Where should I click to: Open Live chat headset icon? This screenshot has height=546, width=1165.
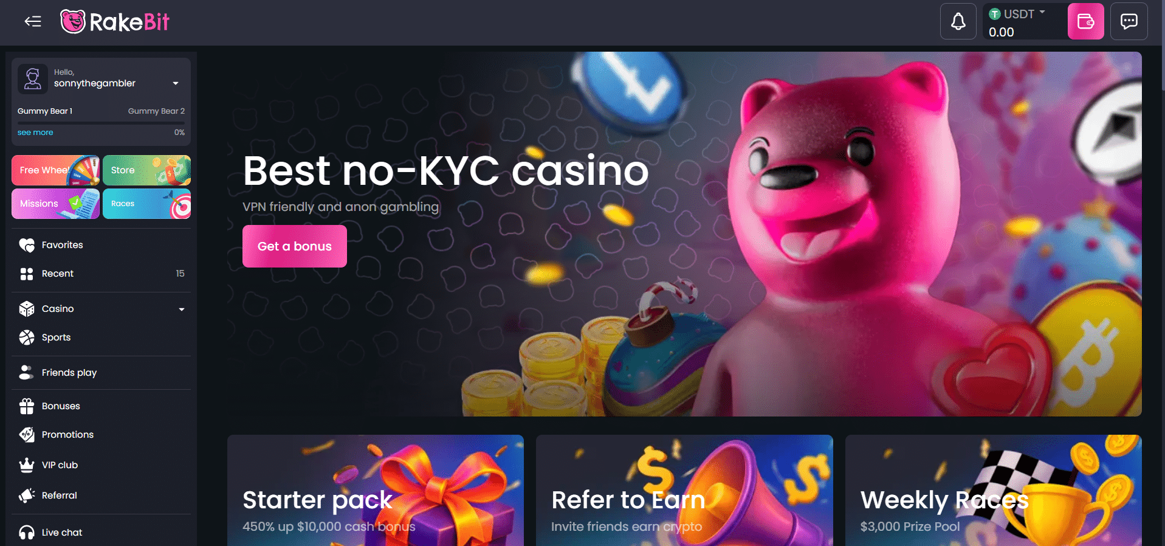[x=27, y=533]
